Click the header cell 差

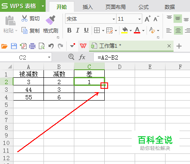click(89, 74)
